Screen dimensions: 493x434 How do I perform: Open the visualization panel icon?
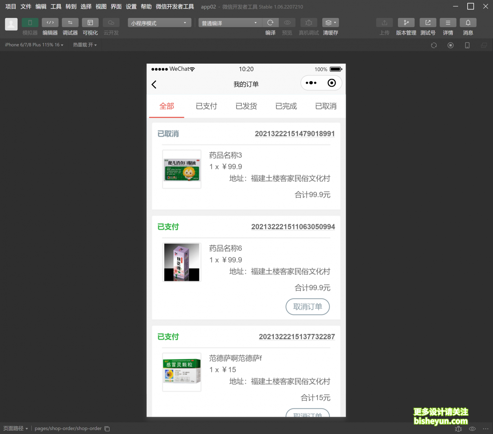pos(90,23)
